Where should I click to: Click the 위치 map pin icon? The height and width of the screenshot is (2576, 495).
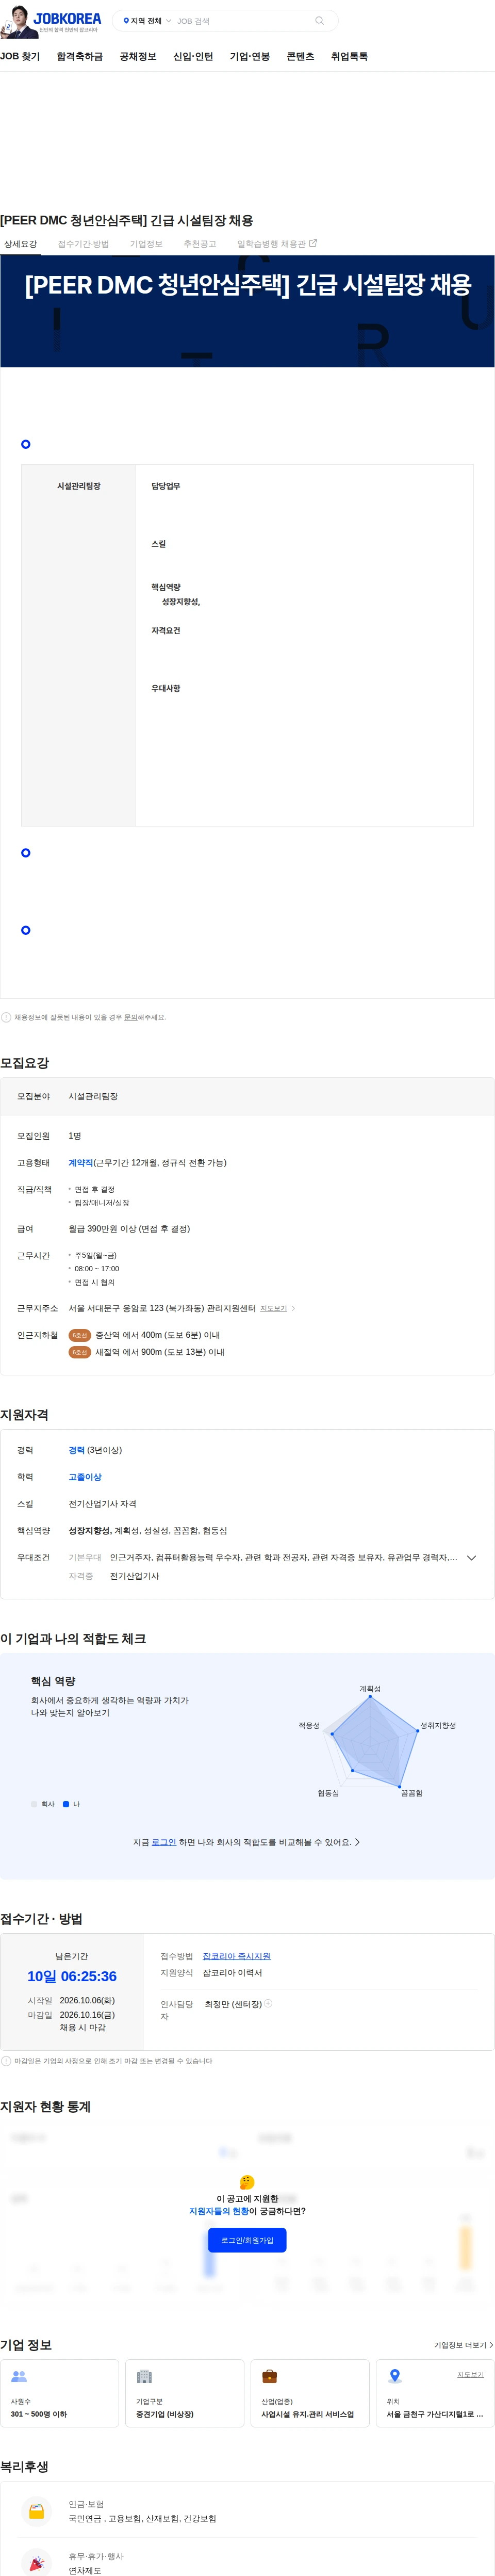click(x=395, y=2376)
